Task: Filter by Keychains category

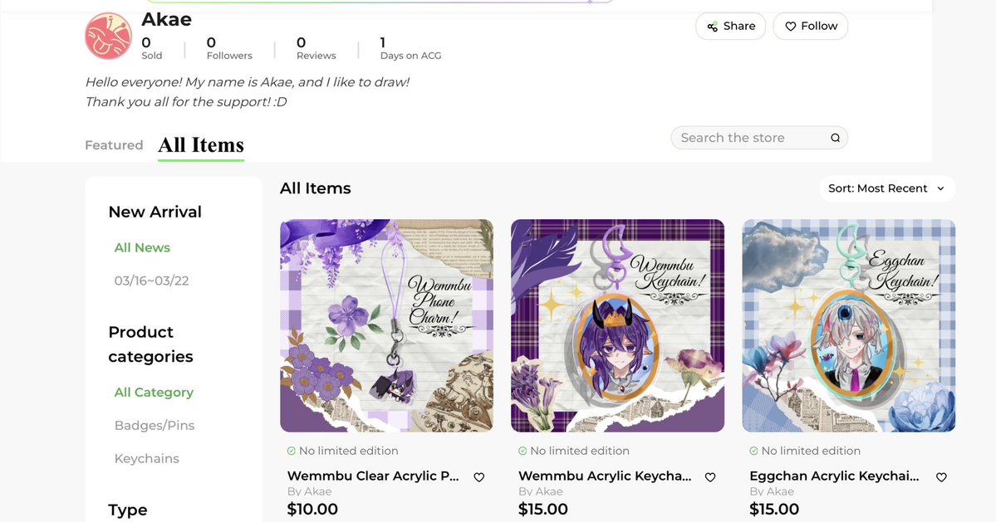Action: tap(147, 459)
